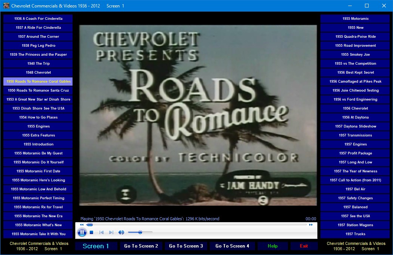Viewport: 393px width, 255px height.
Task: Play 1937 Around The Corner
Action: coord(38,37)
